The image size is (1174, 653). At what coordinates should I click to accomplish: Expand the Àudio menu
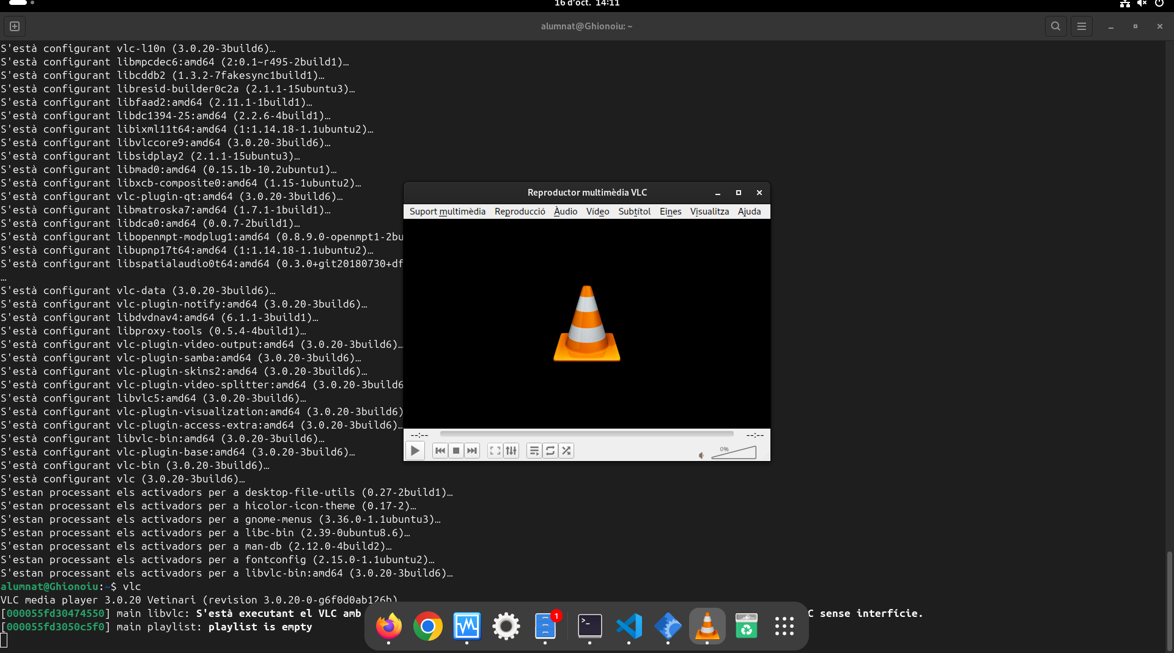click(565, 212)
